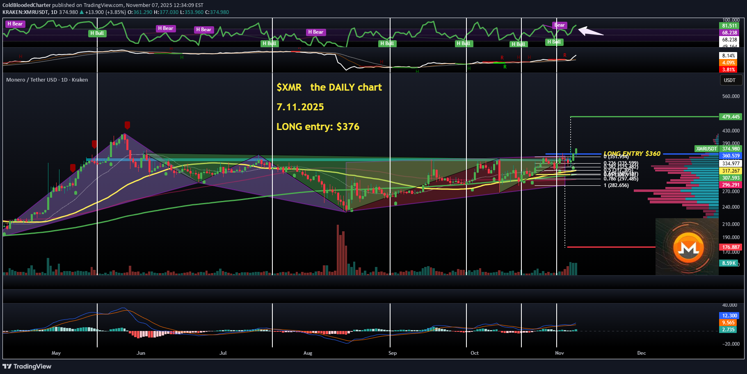The image size is (747, 374).
Task: Open the USDT currency selector
Action: coord(730,80)
